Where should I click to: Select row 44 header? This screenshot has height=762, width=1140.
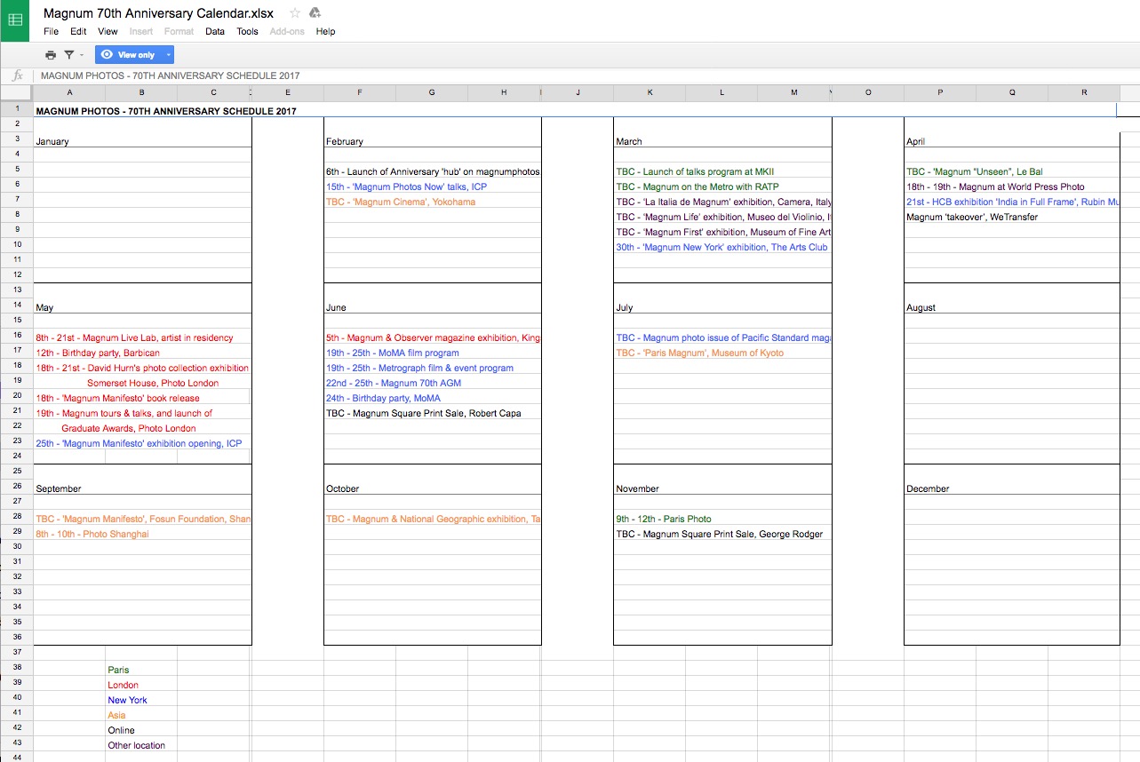[x=17, y=757]
